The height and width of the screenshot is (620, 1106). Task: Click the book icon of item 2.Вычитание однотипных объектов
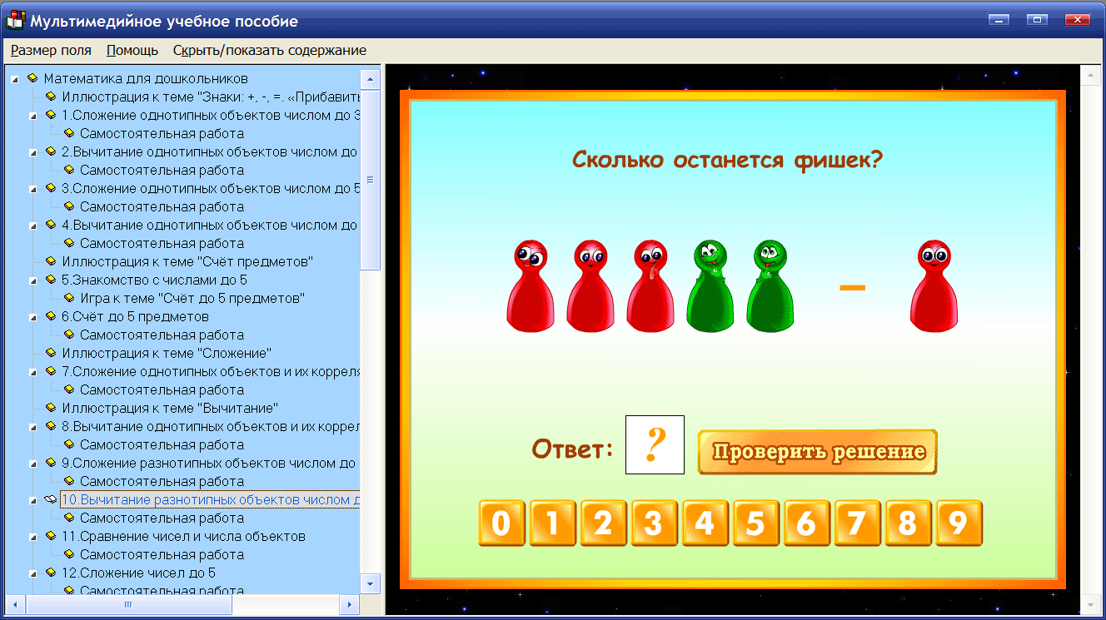point(51,151)
